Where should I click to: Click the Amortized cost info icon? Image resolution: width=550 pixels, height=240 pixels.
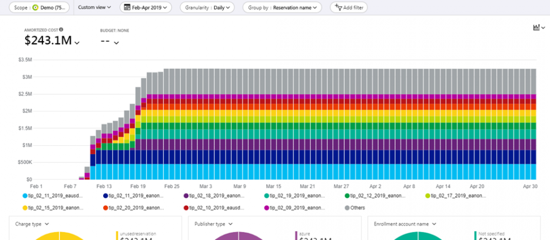point(61,30)
